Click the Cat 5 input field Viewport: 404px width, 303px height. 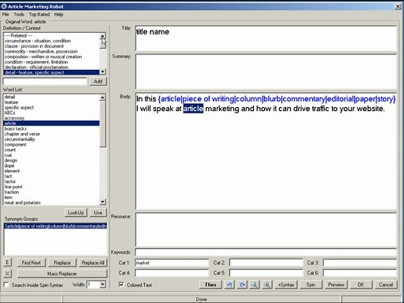(x=266, y=273)
